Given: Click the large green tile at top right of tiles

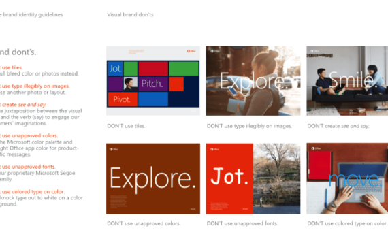Looking at the screenshot, I should tap(184, 68).
